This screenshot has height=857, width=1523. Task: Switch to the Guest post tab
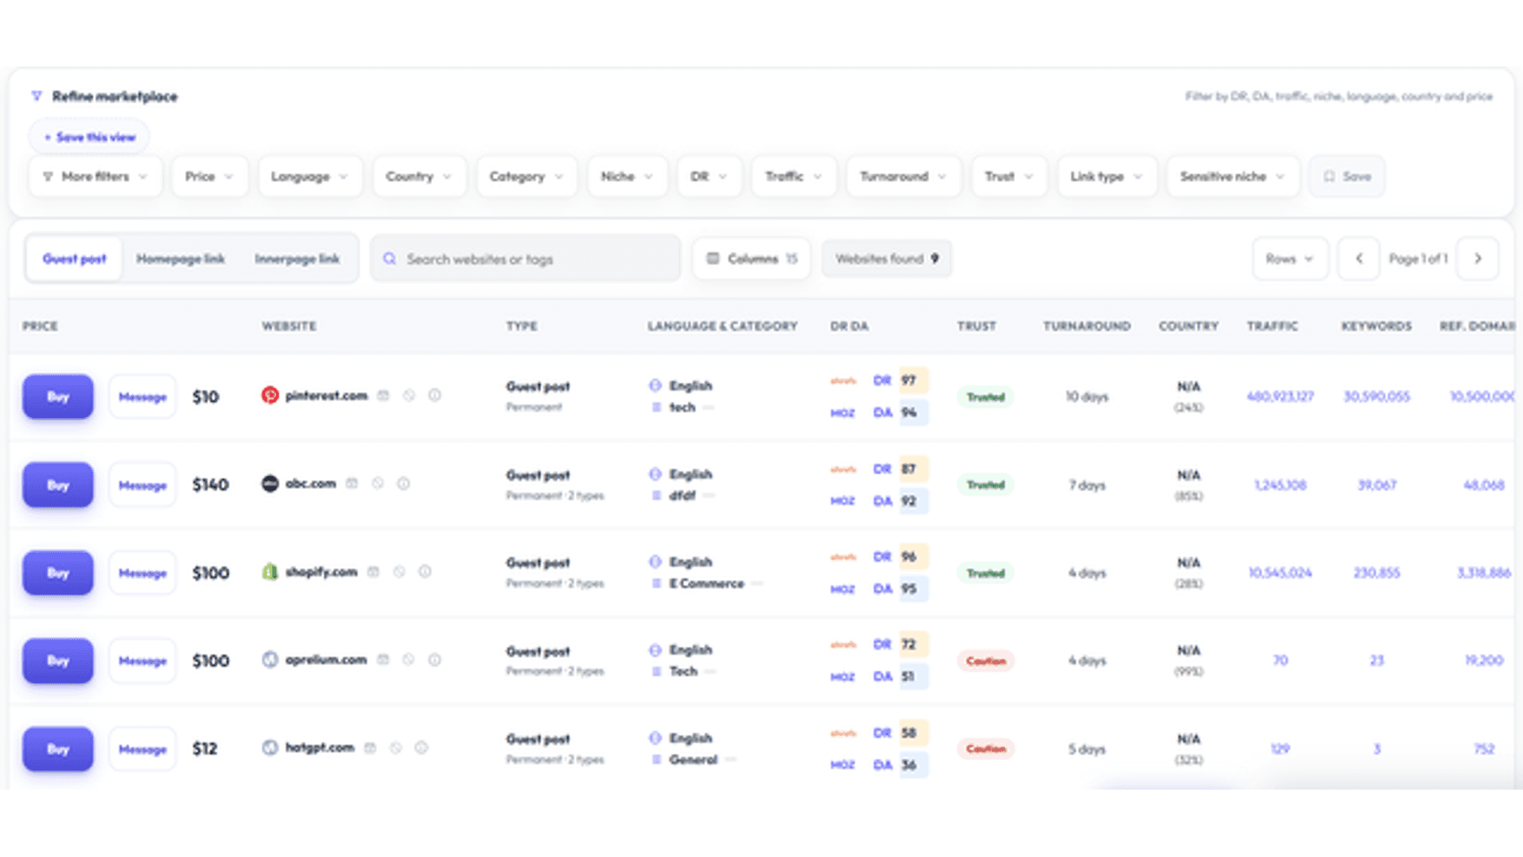tap(75, 259)
